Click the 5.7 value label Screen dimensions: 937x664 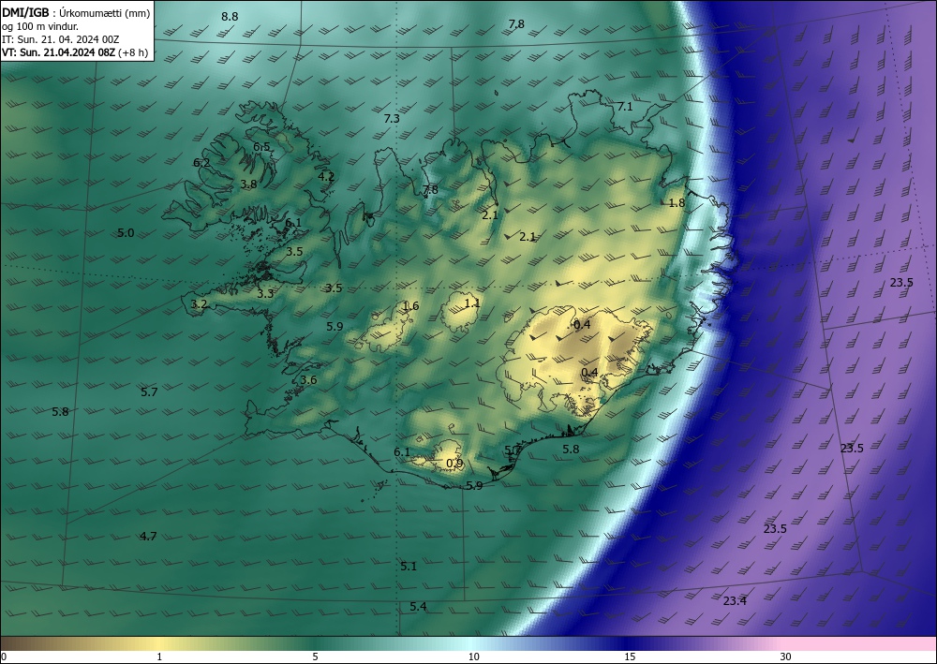pyautogui.click(x=149, y=392)
